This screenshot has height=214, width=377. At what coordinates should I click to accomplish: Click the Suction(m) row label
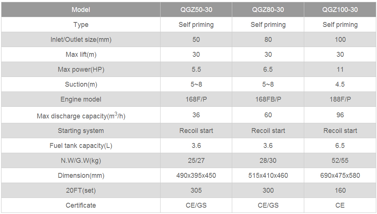click(81, 84)
